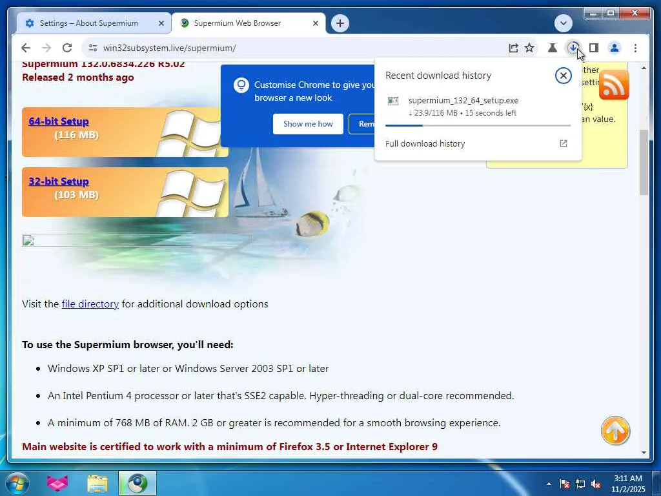Viewport: 661px width, 496px height.
Task: Share this page using the share icon
Action: [x=513, y=48]
